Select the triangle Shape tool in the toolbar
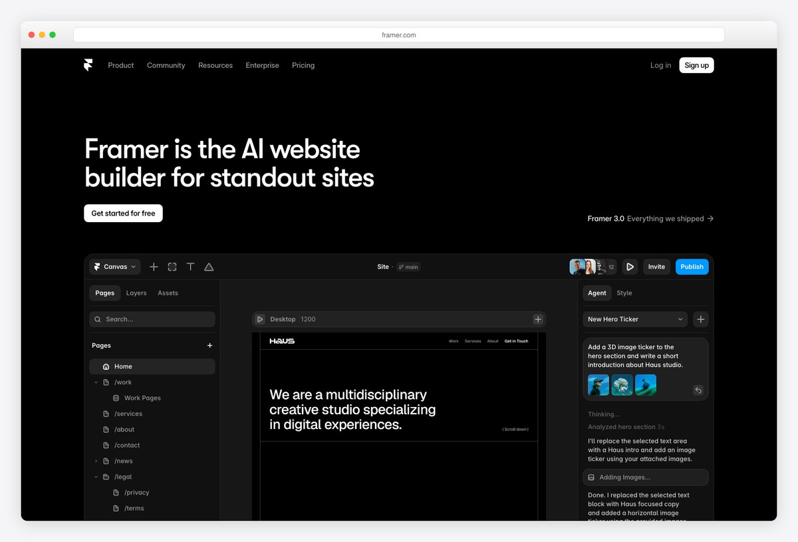The image size is (798, 542). click(209, 267)
